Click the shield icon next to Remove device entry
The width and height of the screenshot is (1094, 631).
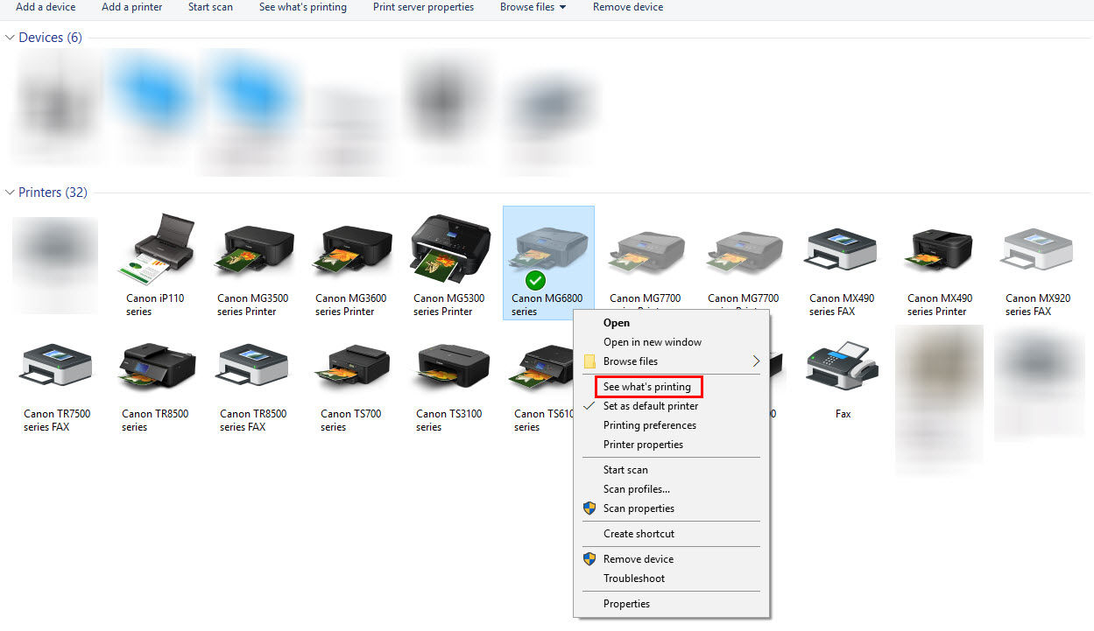click(589, 558)
